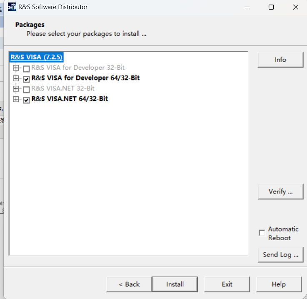Select the R&S VISA (7.2.5) root item

[36, 57]
